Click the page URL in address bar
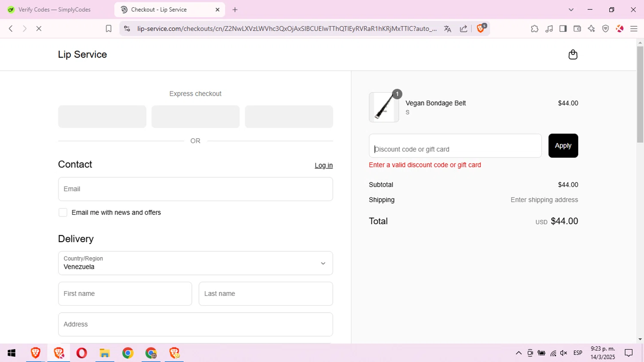Image resolution: width=644 pixels, height=362 pixels. (287, 29)
